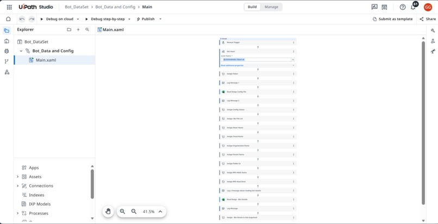Select Main.xaml tab
The height and width of the screenshot is (224, 438).
(111, 29)
